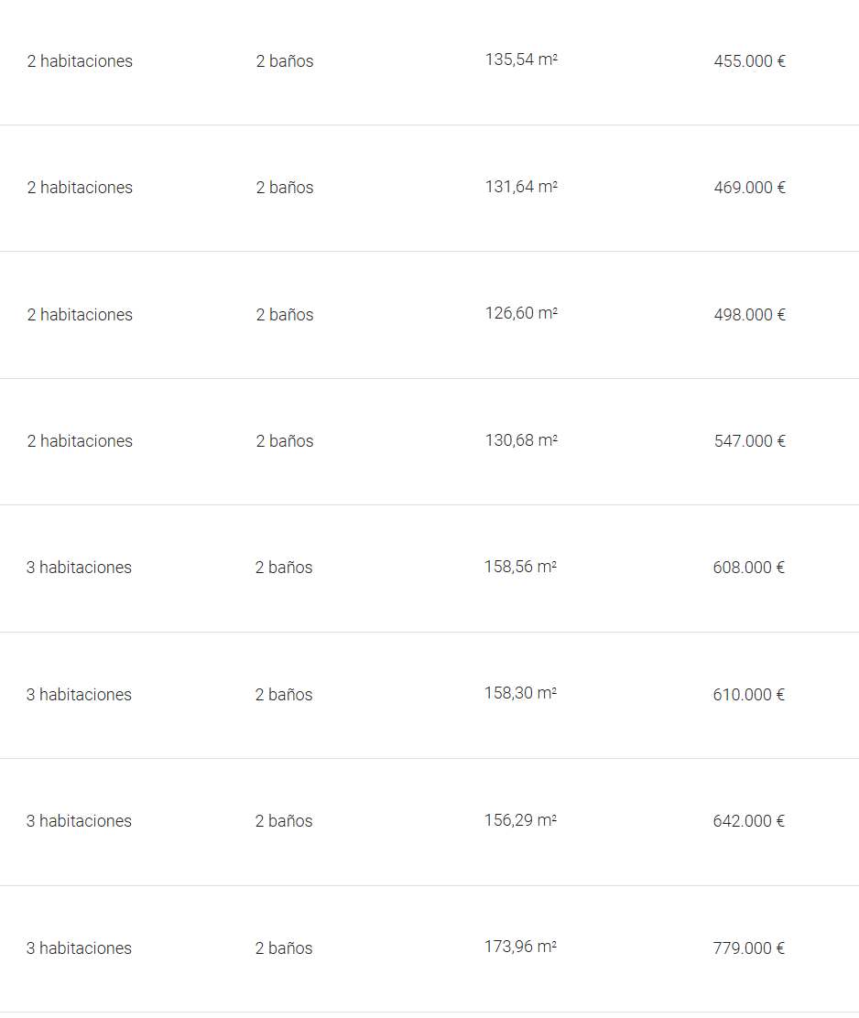Click the 156,29 m² area cell
This screenshot has width=859, height=1018.
click(x=520, y=820)
